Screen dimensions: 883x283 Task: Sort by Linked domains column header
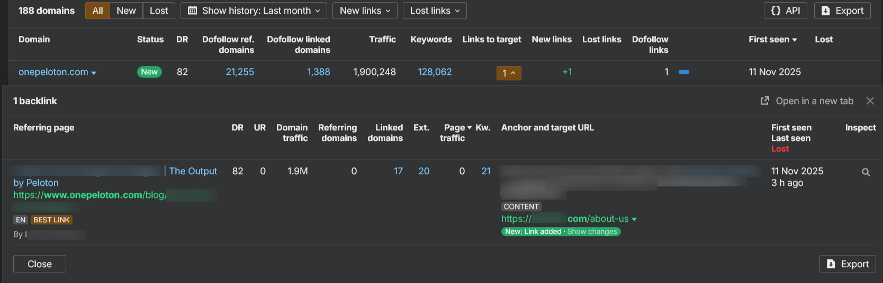[x=385, y=133]
